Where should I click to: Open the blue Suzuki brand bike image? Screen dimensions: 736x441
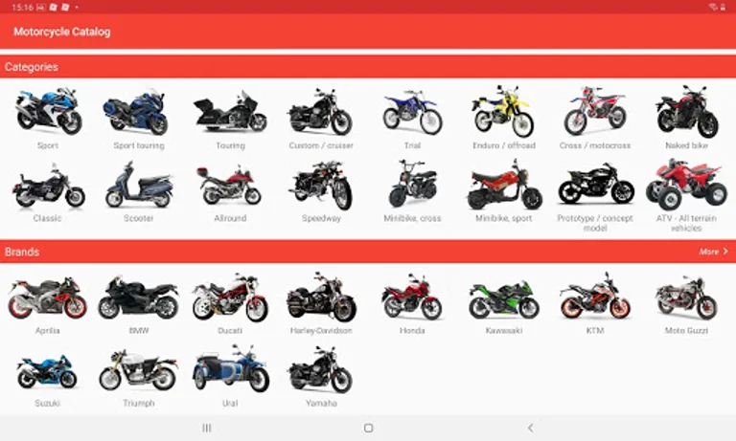click(48, 371)
